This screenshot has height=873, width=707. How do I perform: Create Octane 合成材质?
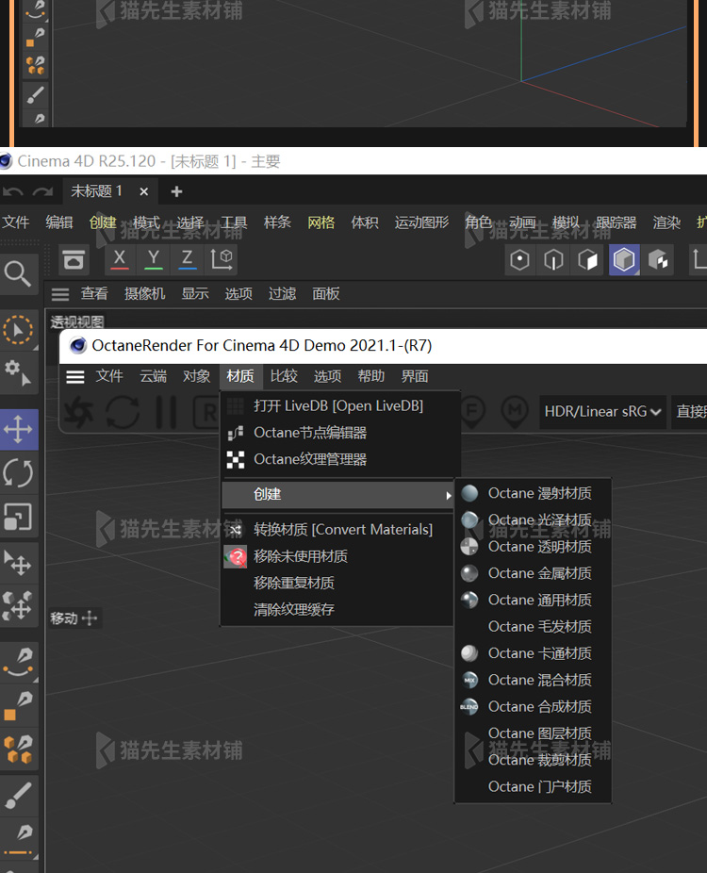tap(533, 707)
